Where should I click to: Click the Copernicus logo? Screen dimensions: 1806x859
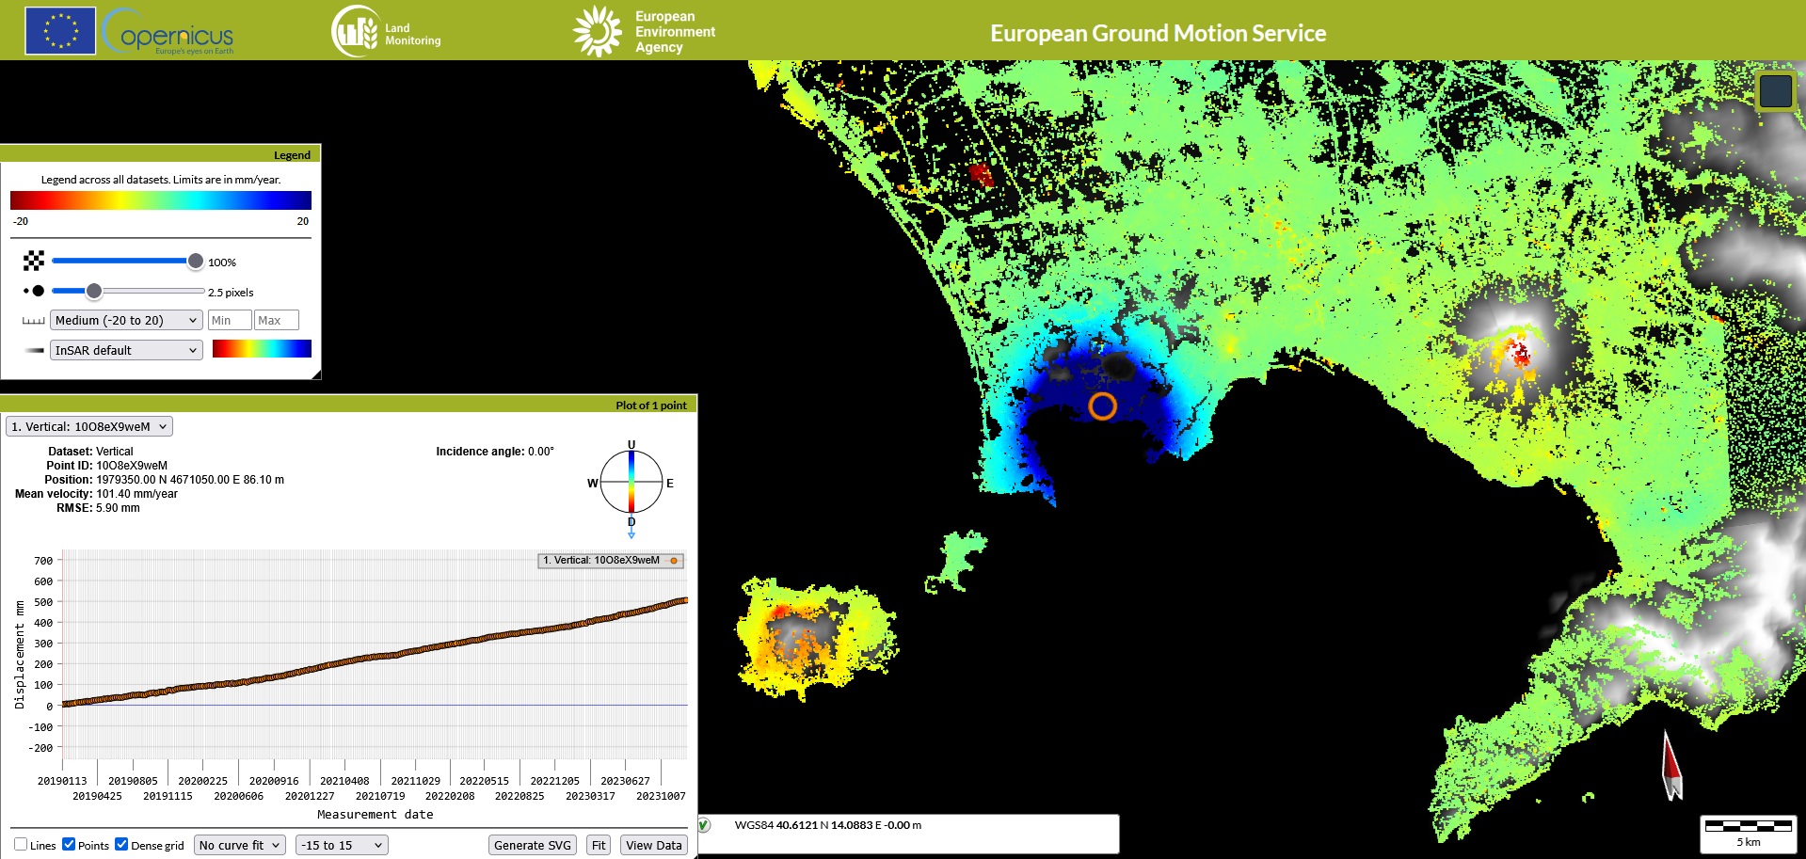(169, 32)
